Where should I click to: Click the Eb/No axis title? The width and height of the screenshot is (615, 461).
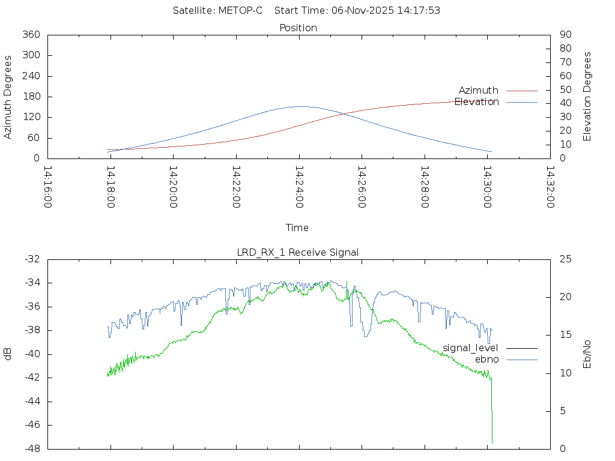(x=587, y=354)
